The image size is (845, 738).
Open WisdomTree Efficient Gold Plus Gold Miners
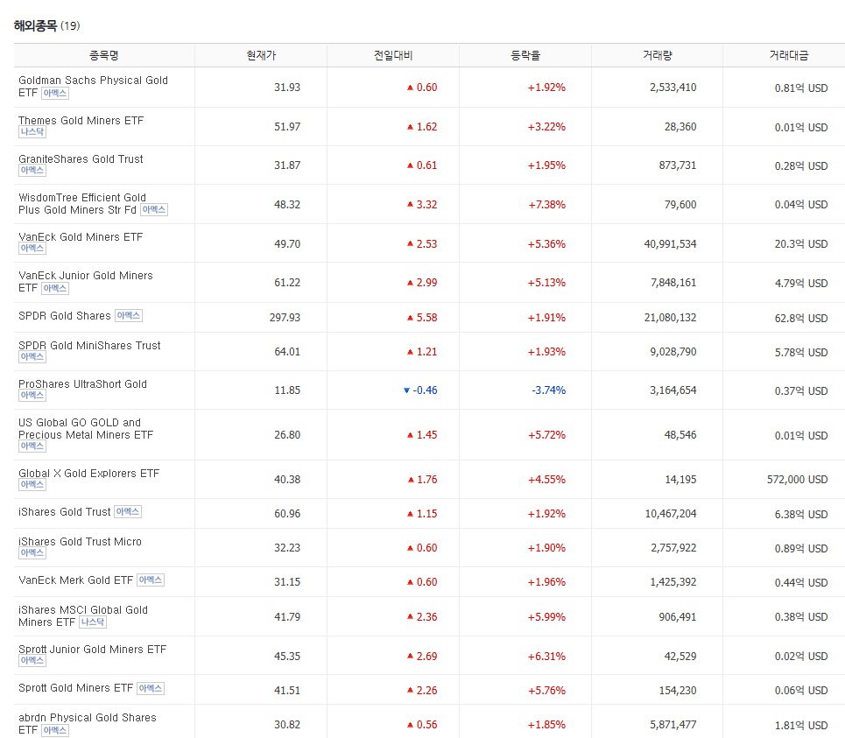click(82, 204)
